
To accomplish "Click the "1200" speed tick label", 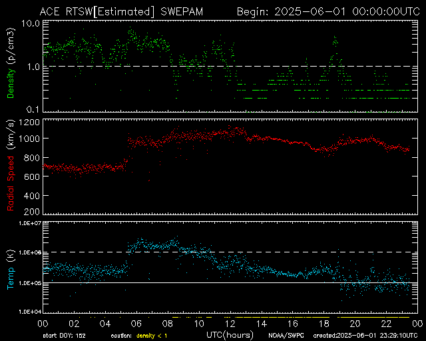I will 29,123.
